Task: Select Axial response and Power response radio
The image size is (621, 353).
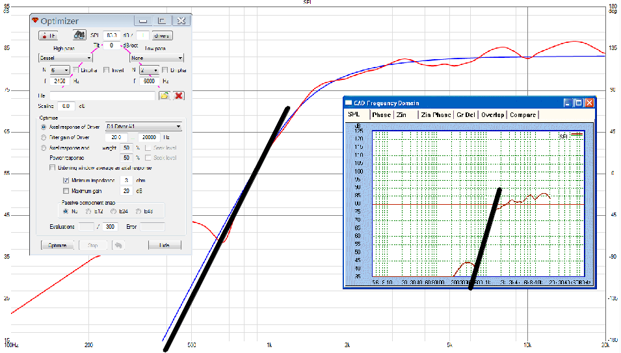Action: [x=44, y=148]
